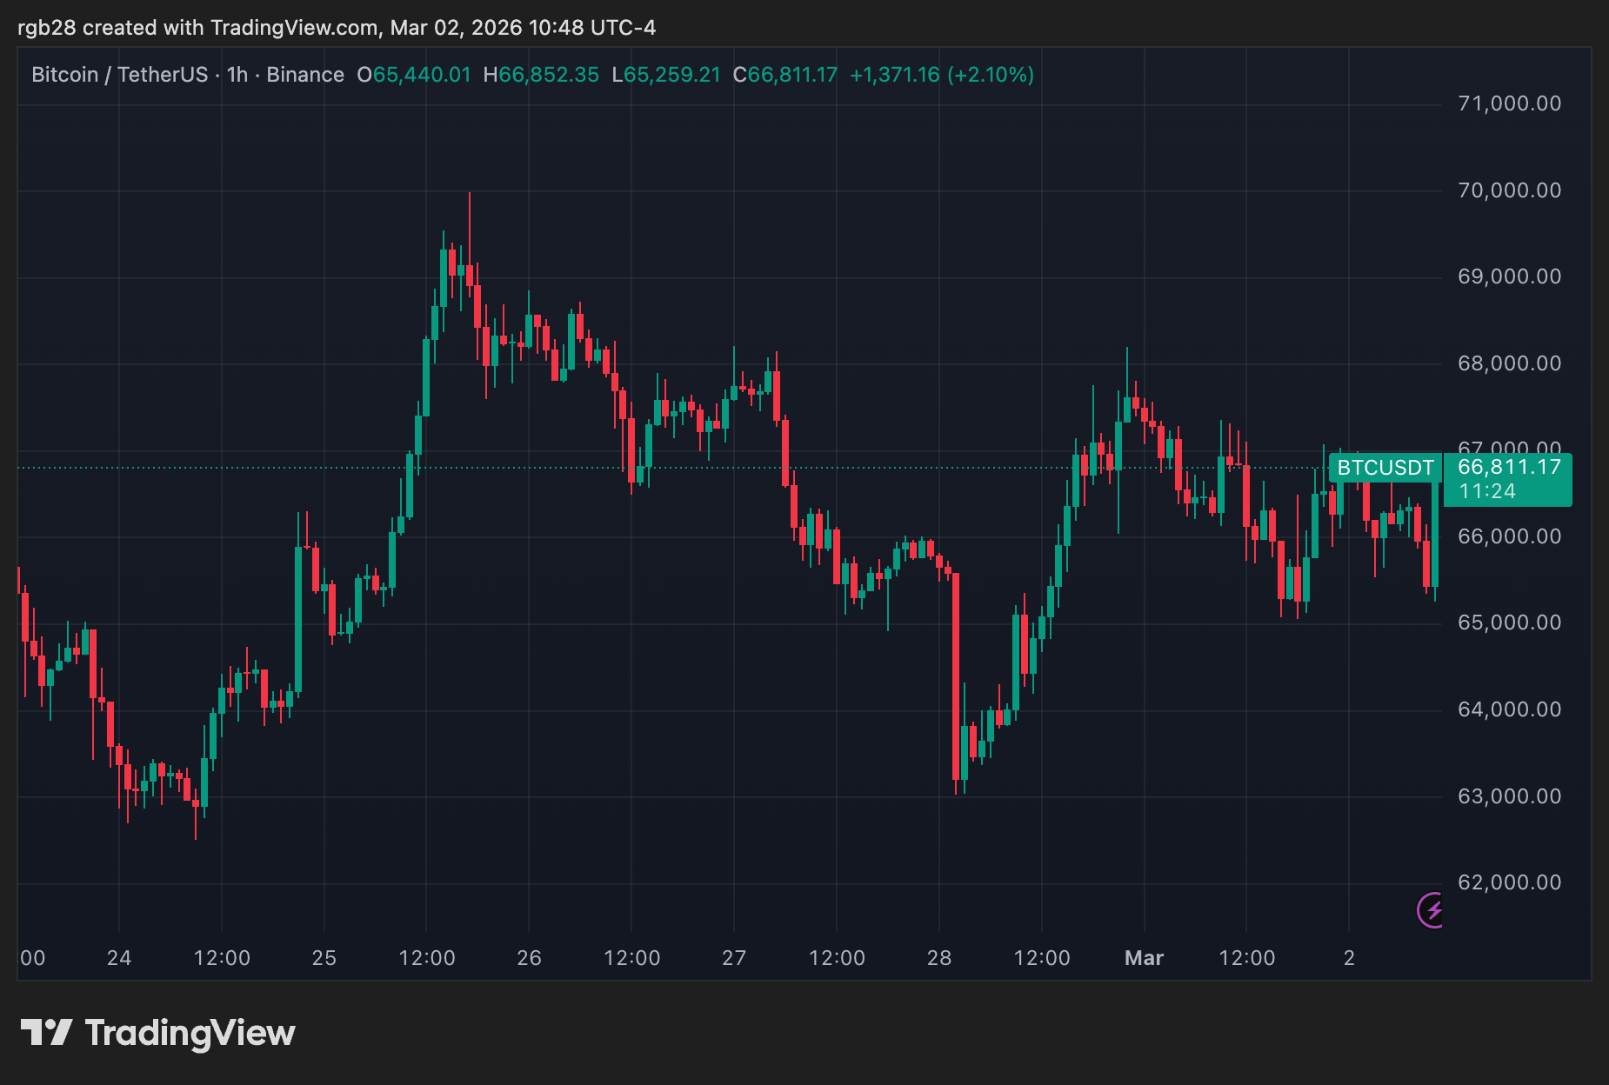Select the '28' date on time axis
Viewport: 1609px width, 1085px height.
pyautogui.click(x=939, y=958)
